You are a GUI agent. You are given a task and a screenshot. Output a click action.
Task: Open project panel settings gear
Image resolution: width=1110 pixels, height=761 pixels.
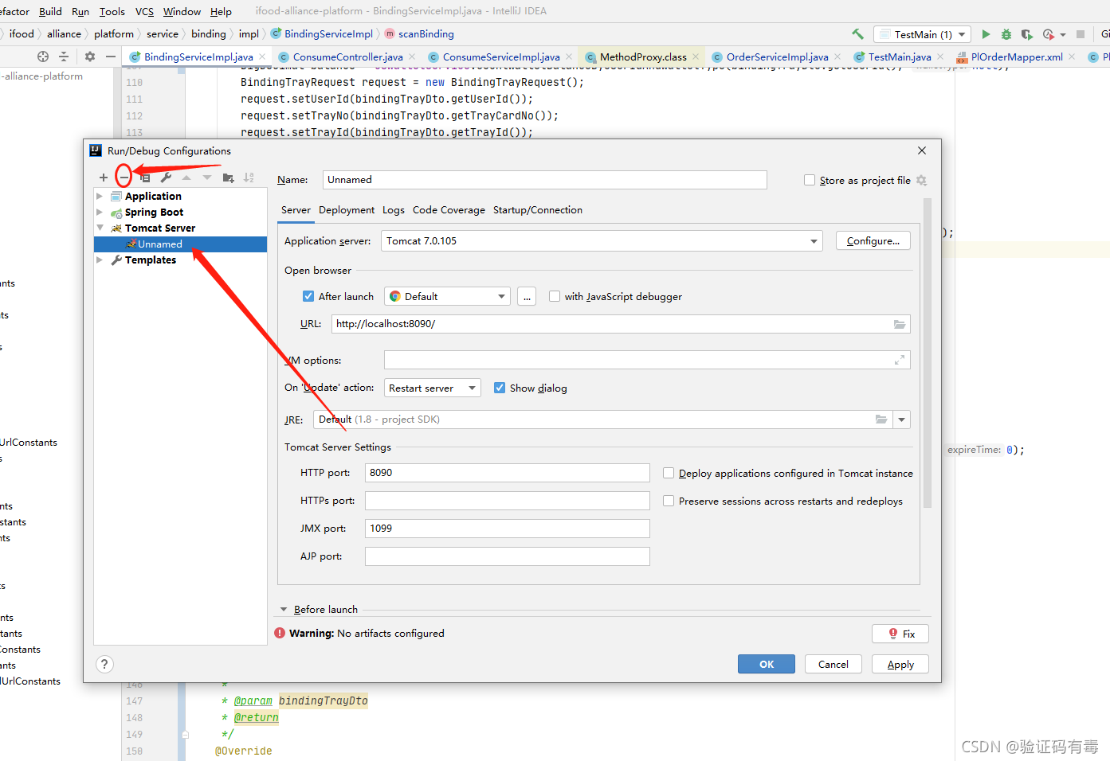pos(90,57)
